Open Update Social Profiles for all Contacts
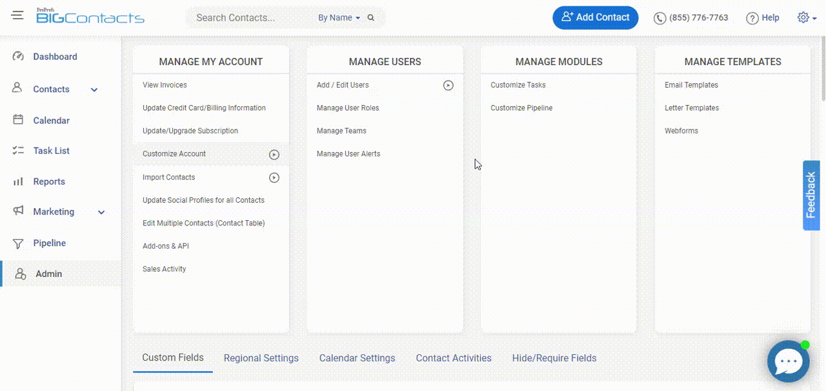 [203, 200]
